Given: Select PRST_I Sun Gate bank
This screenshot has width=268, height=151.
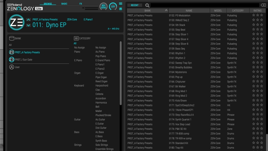Looking at the screenshot, I should [23, 60].
